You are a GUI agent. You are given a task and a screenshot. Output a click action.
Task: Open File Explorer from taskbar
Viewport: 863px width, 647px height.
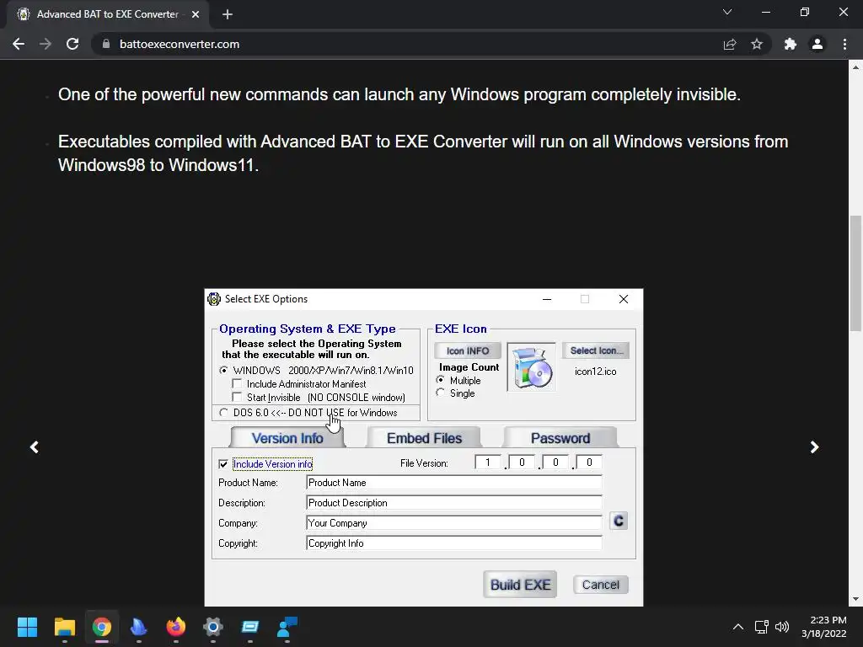tap(64, 627)
